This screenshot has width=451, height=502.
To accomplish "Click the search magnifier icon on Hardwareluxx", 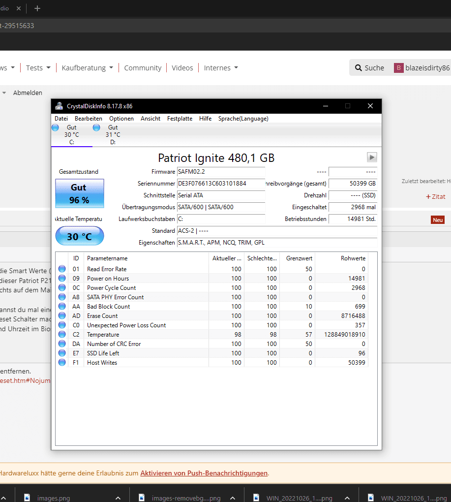I will point(359,68).
